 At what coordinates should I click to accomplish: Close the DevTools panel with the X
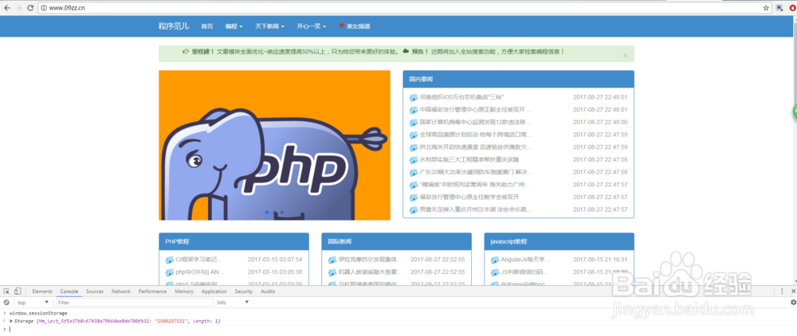pos(793,291)
